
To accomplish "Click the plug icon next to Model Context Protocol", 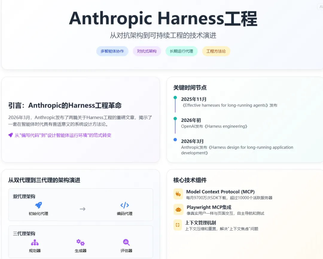I will (x=178, y=194).
